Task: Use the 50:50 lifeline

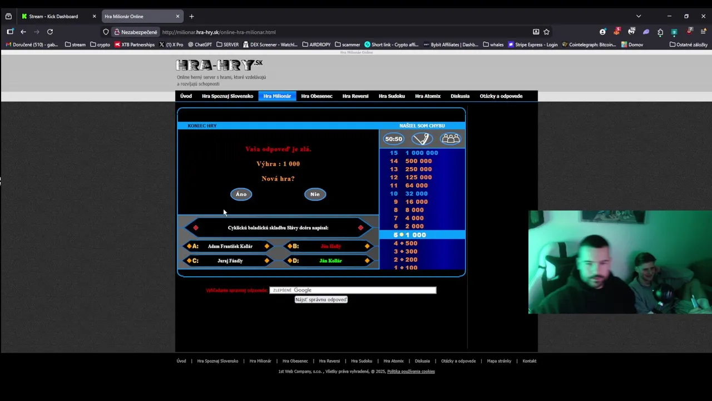Action: pos(393,139)
